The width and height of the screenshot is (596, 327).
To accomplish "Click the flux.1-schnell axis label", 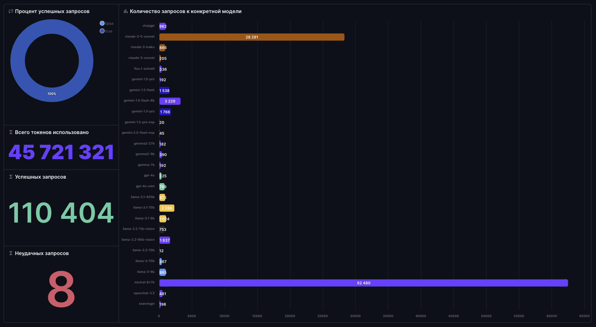I will click(x=144, y=69).
